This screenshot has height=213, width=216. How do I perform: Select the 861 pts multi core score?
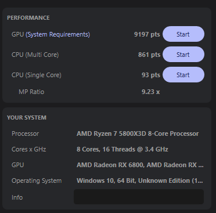[x=149, y=55]
